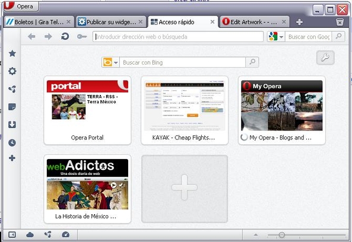Switch to the Edit Artwork tab
352x242 pixels.
[255, 22]
